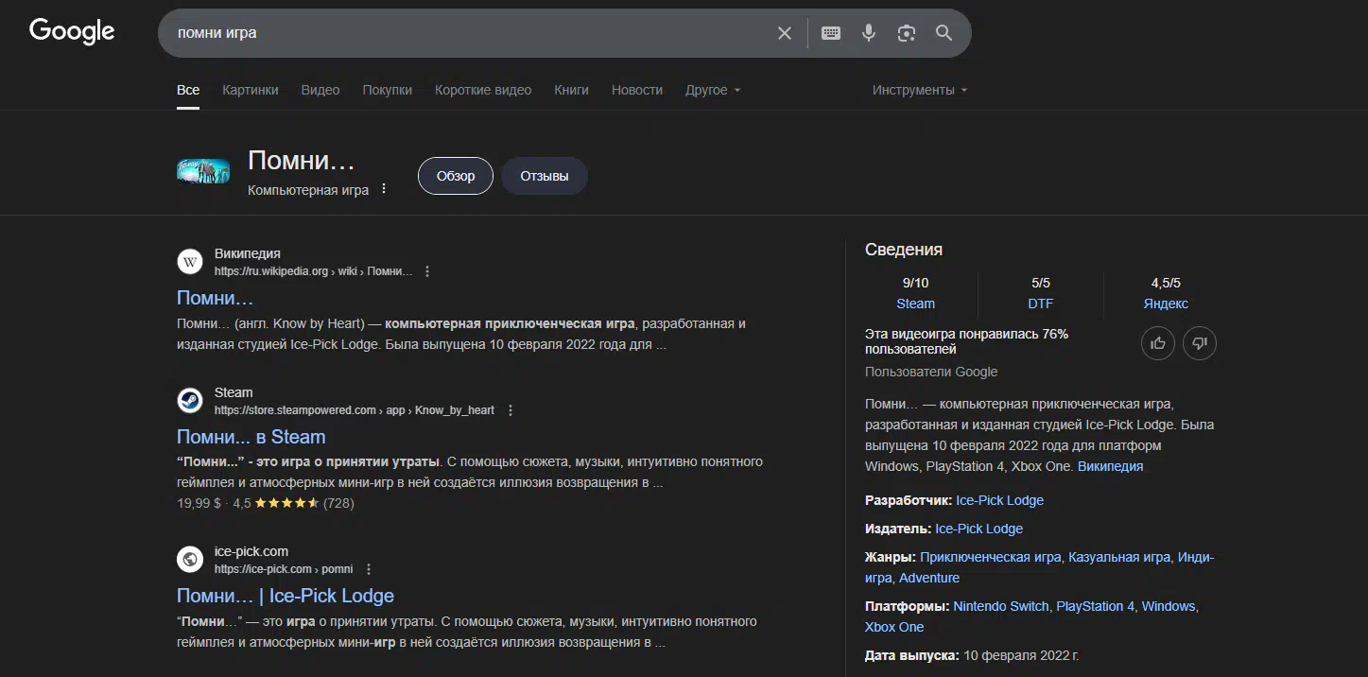Start voice search with the microphone
The height and width of the screenshot is (677, 1368).
(x=869, y=33)
